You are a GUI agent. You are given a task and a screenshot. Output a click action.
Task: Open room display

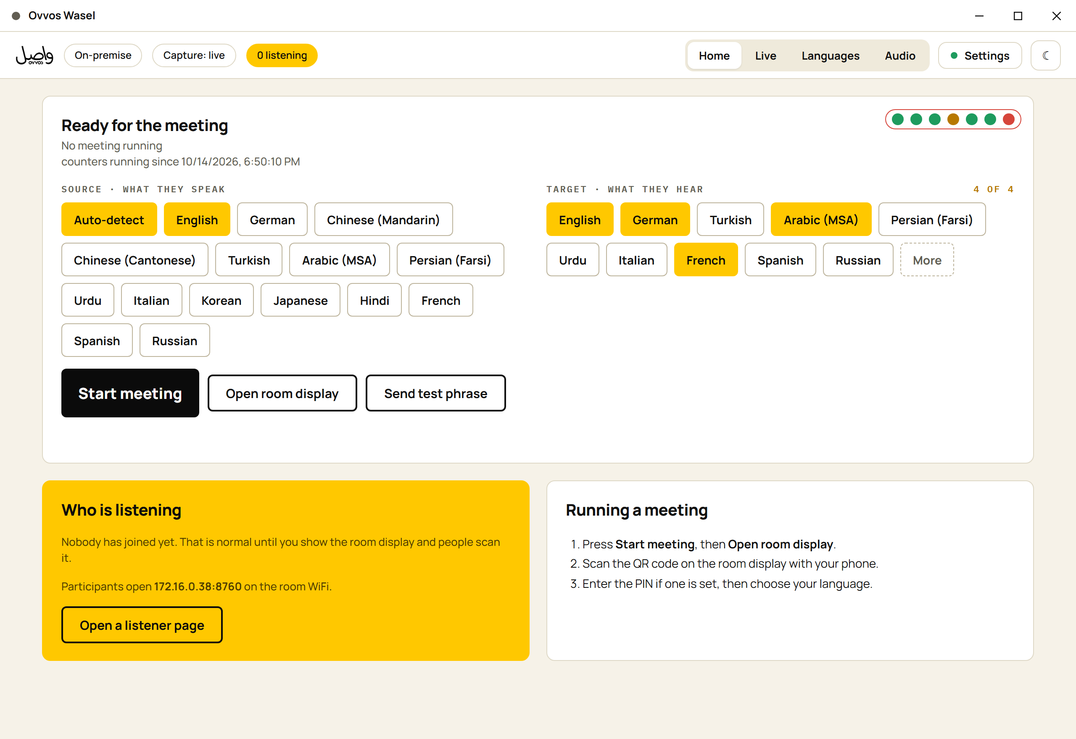pos(282,393)
